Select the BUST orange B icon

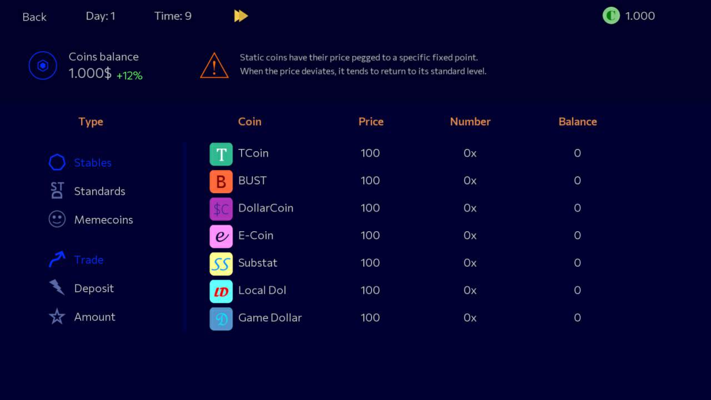point(221,181)
